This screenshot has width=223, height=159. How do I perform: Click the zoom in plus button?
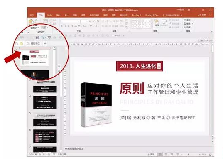[x=200, y=154]
